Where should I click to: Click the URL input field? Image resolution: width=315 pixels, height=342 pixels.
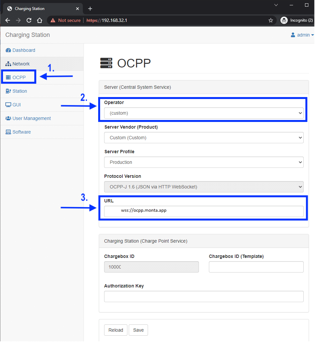(x=204, y=211)
